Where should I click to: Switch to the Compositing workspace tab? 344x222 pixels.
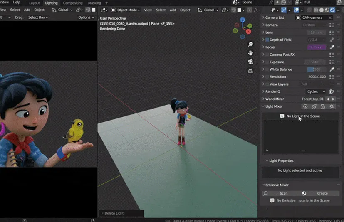tap(72, 3)
